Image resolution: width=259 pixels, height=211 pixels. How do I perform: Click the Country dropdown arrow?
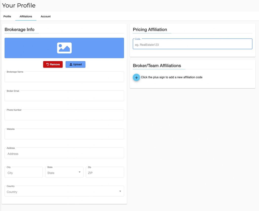[120, 191]
